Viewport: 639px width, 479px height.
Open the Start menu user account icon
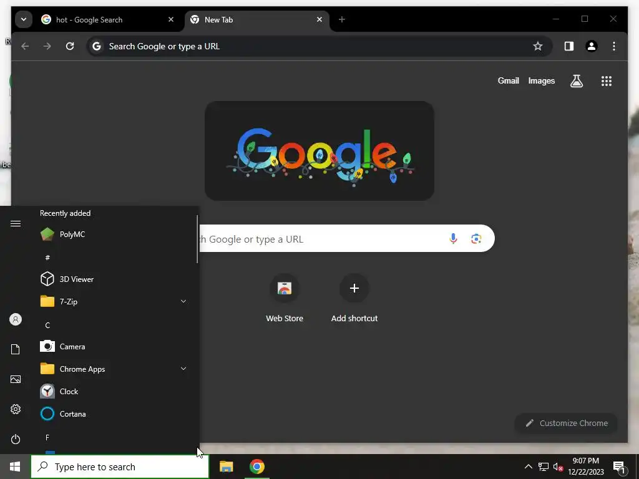coord(16,319)
